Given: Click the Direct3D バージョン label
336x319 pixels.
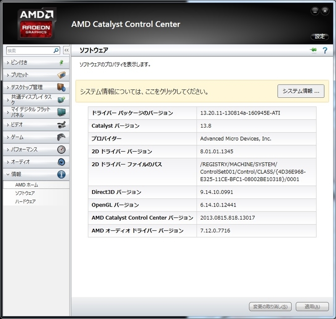Looking at the screenshot, I should 116,192.
